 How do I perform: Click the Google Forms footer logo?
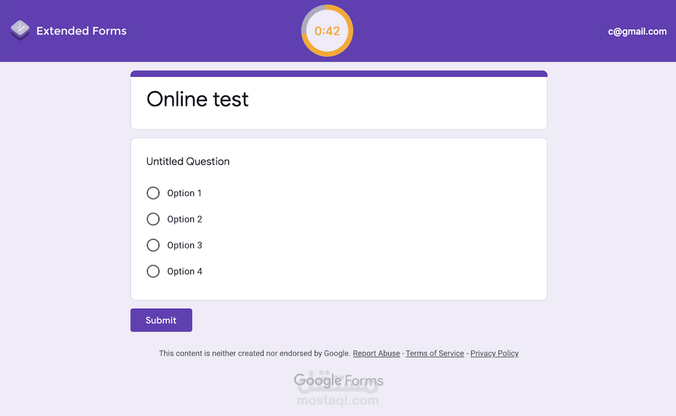339,381
